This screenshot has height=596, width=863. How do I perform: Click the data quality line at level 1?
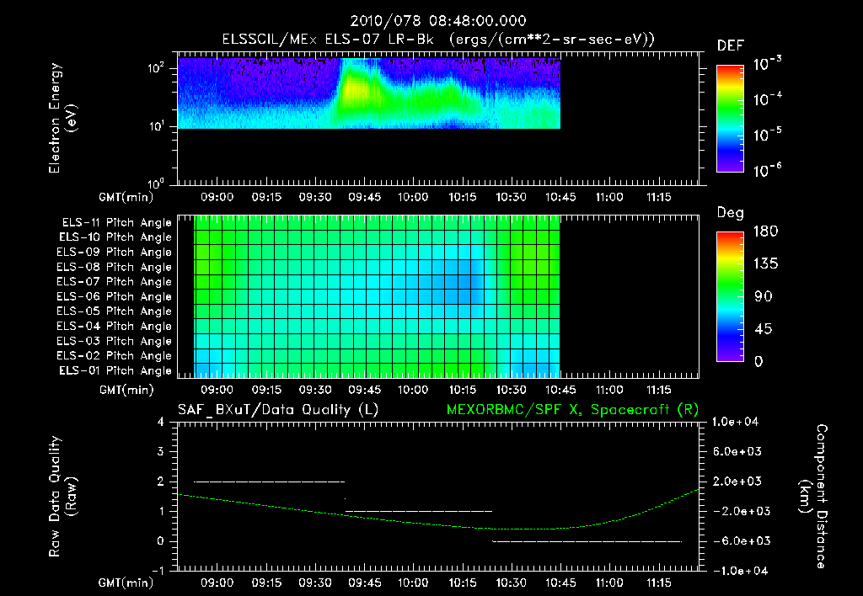pyautogui.click(x=418, y=511)
